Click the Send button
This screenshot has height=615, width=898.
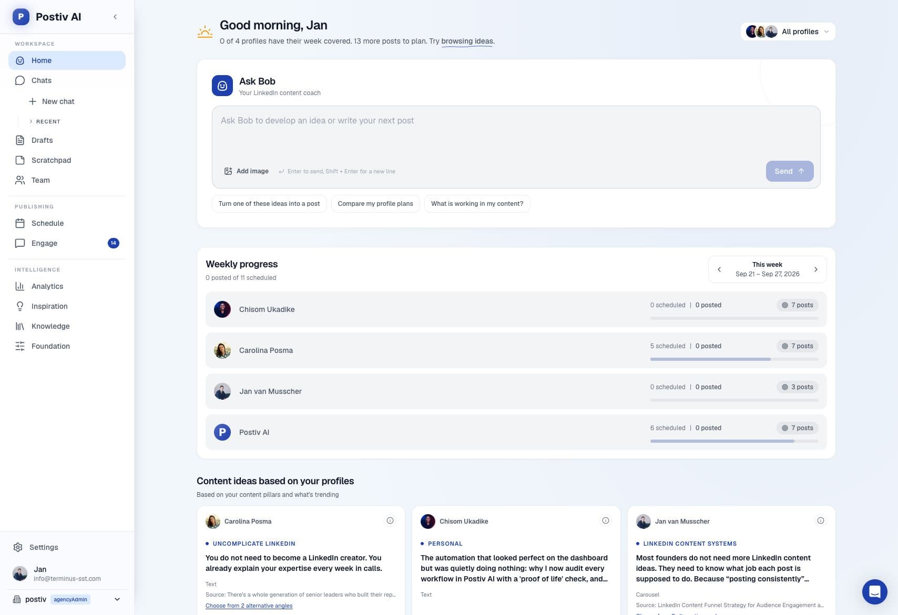(790, 171)
